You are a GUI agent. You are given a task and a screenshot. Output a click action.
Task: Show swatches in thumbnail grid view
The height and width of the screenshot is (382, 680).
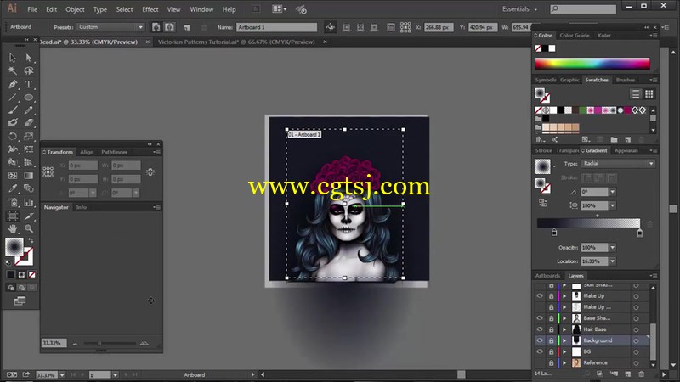649,94
